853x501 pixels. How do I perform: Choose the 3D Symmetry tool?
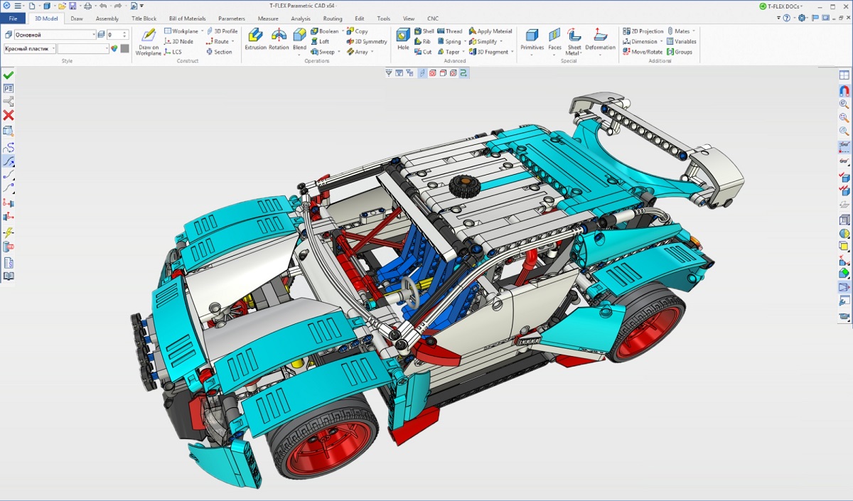[x=367, y=41]
